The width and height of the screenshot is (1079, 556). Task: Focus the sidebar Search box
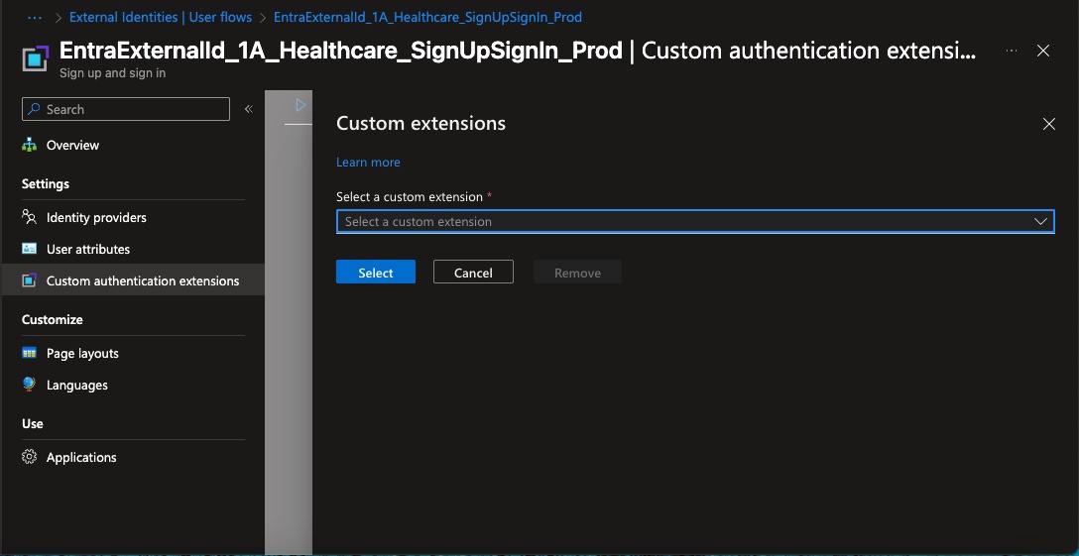pyautogui.click(x=126, y=109)
